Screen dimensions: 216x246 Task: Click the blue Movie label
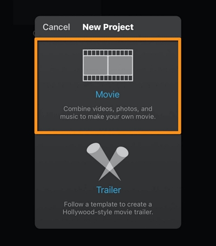pyautogui.click(x=107, y=95)
